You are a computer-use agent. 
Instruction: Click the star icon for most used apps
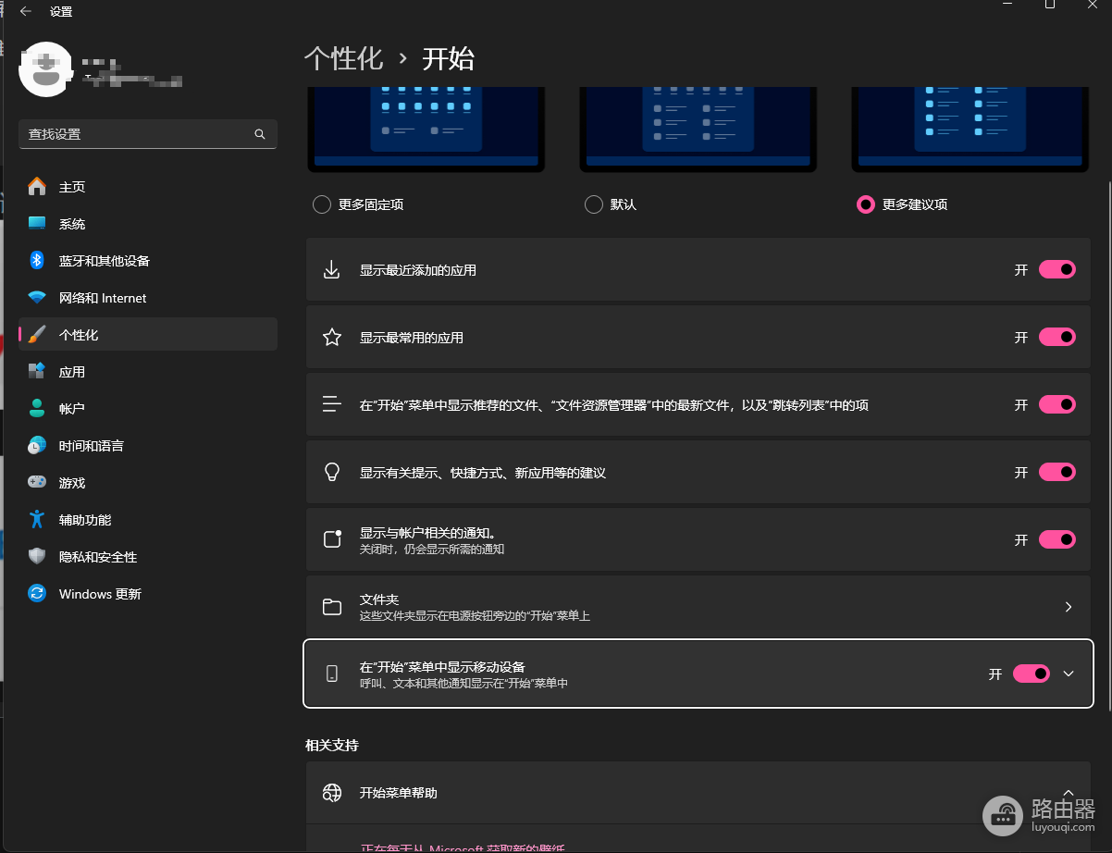[331, 338]
